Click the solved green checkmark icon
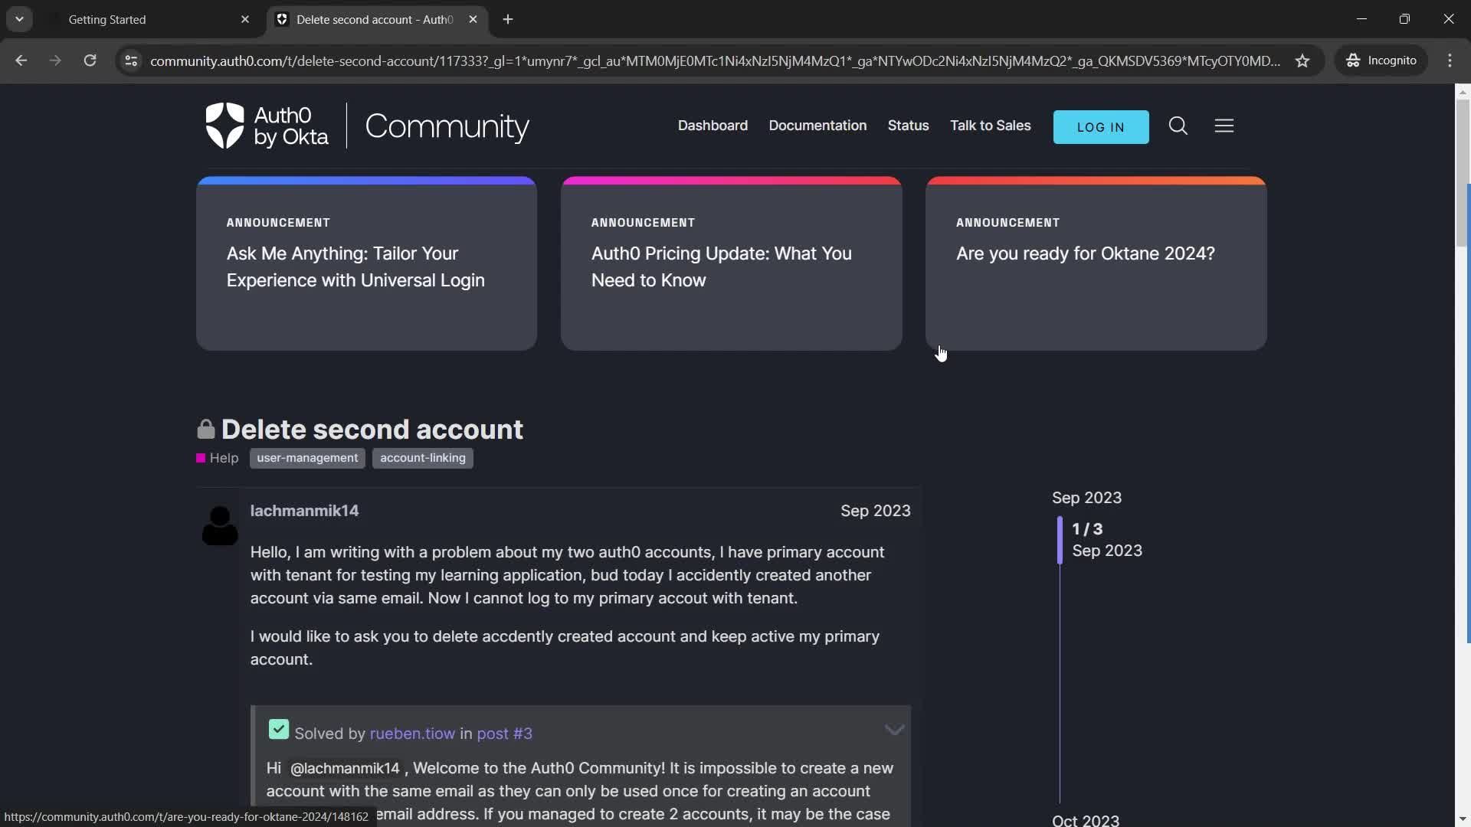The image size is (1471, 827). tap(279, 730)
